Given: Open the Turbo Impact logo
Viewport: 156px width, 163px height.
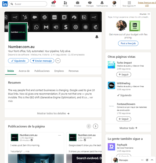Looking at the screenshot, I should point(112,65).
